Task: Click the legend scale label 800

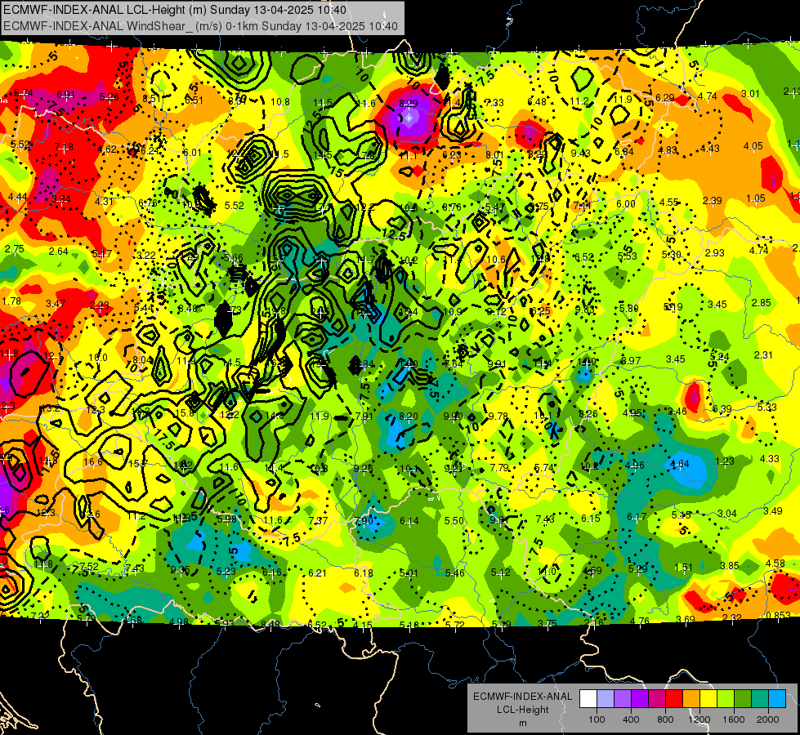Action: (665, 719)
